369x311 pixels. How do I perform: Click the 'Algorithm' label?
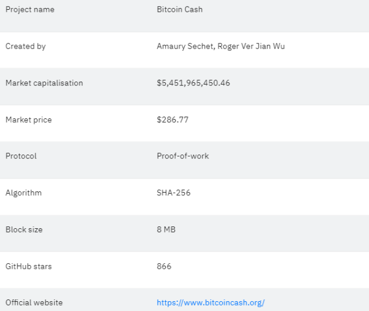click(23, 193)
